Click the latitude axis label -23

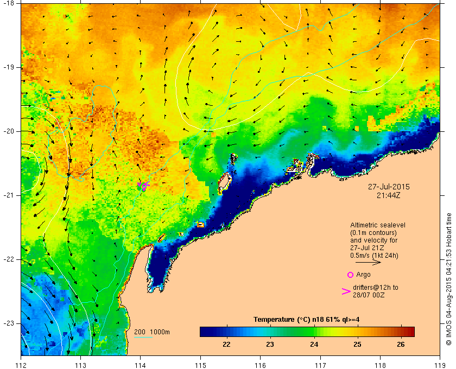coord(9,323)
